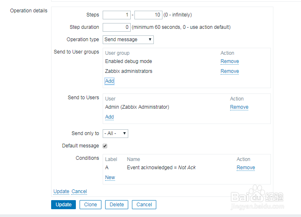Expand the Send only to dropdown
301x217 pixels.
click(x=115, y=133)
